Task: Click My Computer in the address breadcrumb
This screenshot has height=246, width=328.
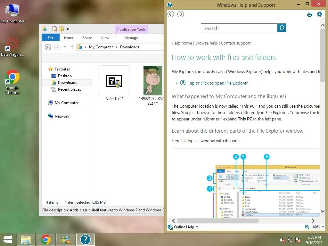Action: tap(101, 47)
